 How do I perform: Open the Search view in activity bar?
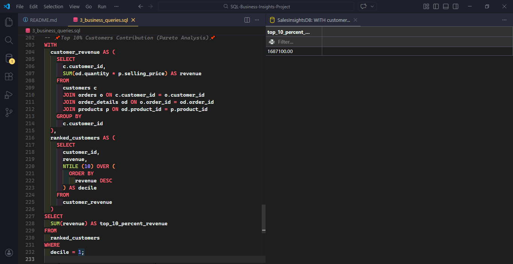[9, 40]
